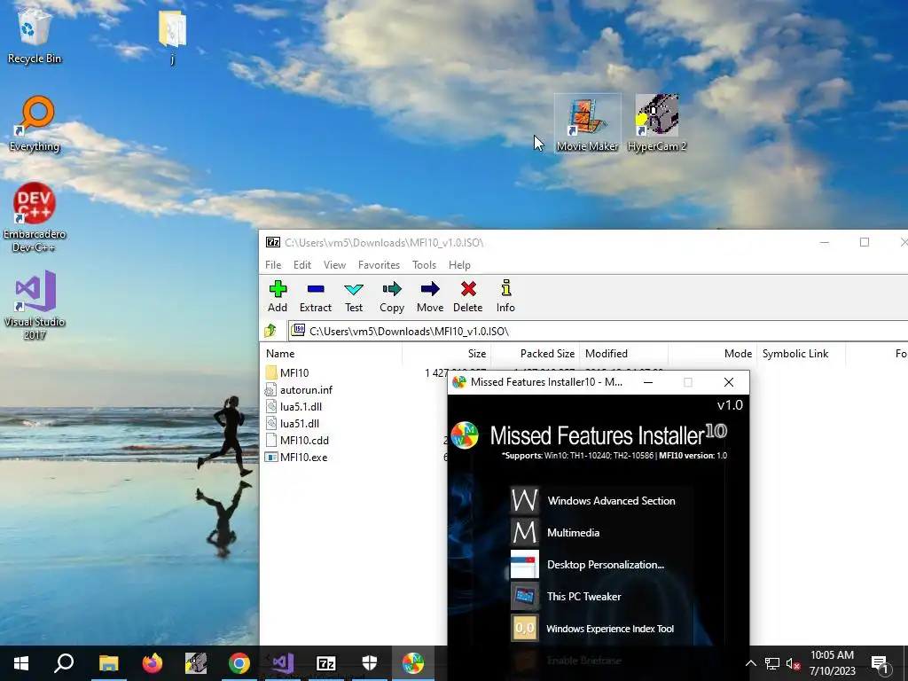Switch to MFI10 taskbar icon

click(x=413, y=663)
